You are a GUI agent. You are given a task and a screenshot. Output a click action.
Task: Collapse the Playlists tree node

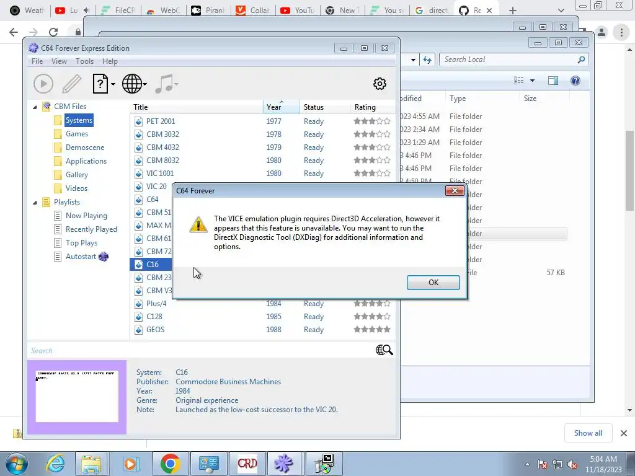pyautogui.click(x=35, y=203)
